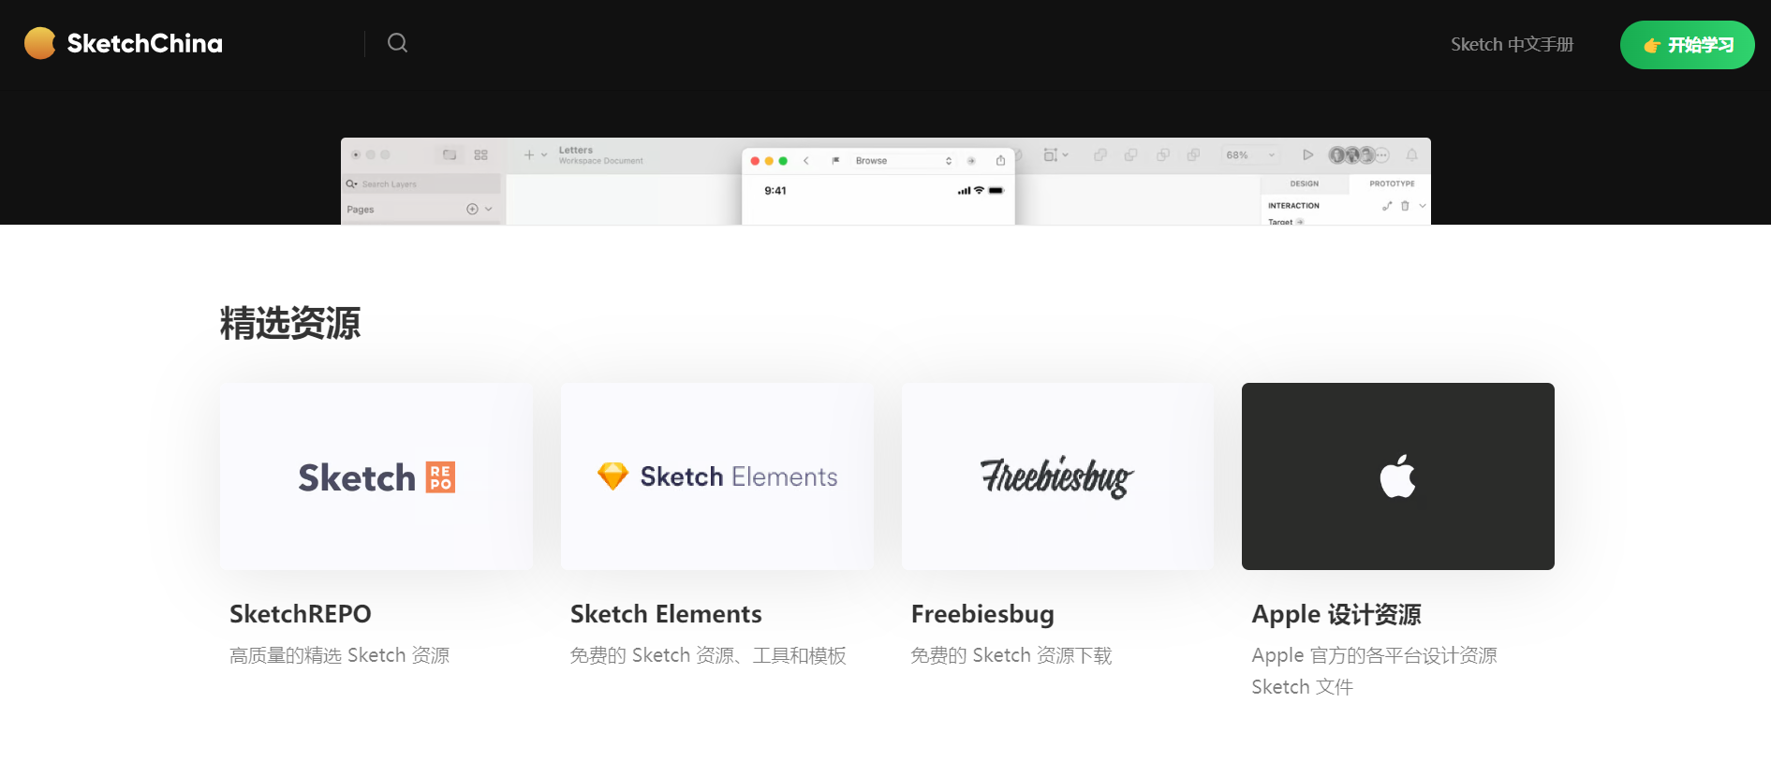Image resolution: width=1771 pixels, height=776 pixels.
Task: Click the SketchChina logo icon
Action: click(39, 43)
